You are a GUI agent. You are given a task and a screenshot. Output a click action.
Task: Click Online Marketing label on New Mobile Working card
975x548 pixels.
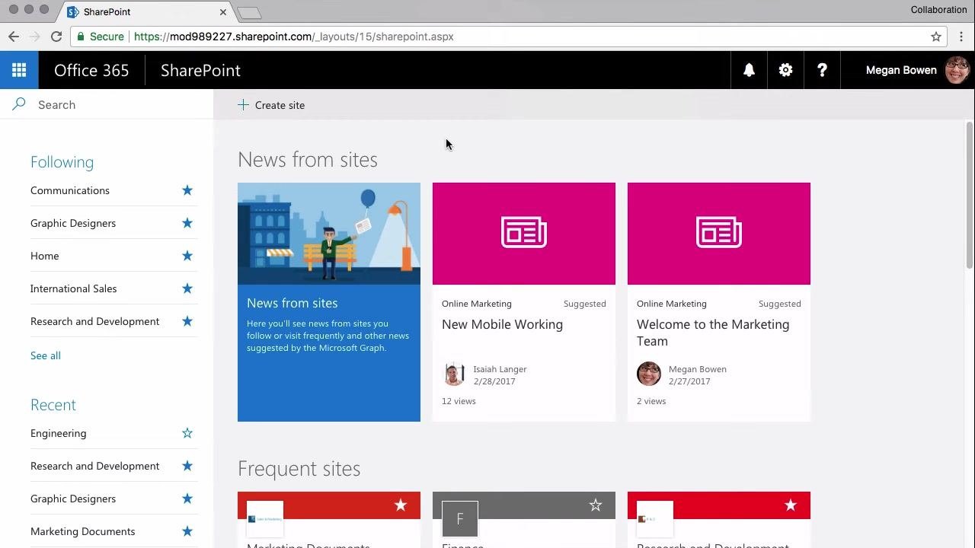pyautogui.click(x=477, y=304)
